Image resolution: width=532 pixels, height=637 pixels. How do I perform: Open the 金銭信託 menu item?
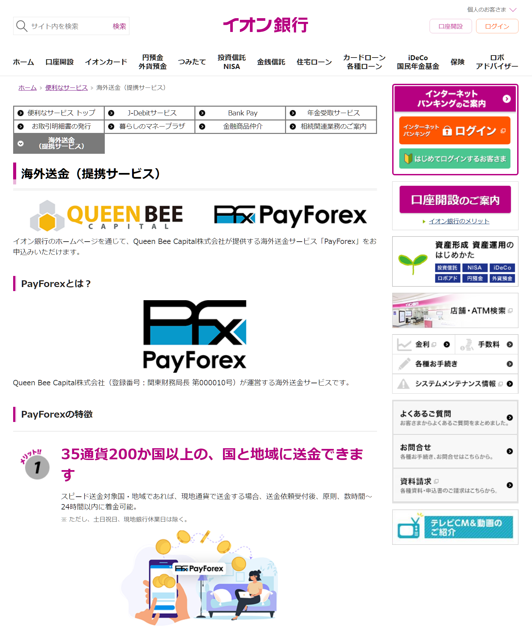coord(271,62)
